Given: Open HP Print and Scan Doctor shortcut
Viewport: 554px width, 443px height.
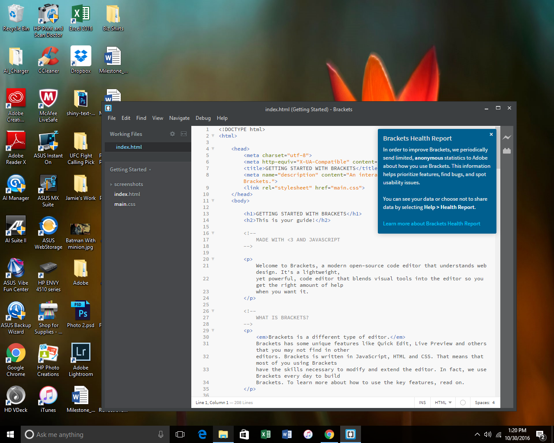Looking at the screenshot, I should tap(48, 20).
